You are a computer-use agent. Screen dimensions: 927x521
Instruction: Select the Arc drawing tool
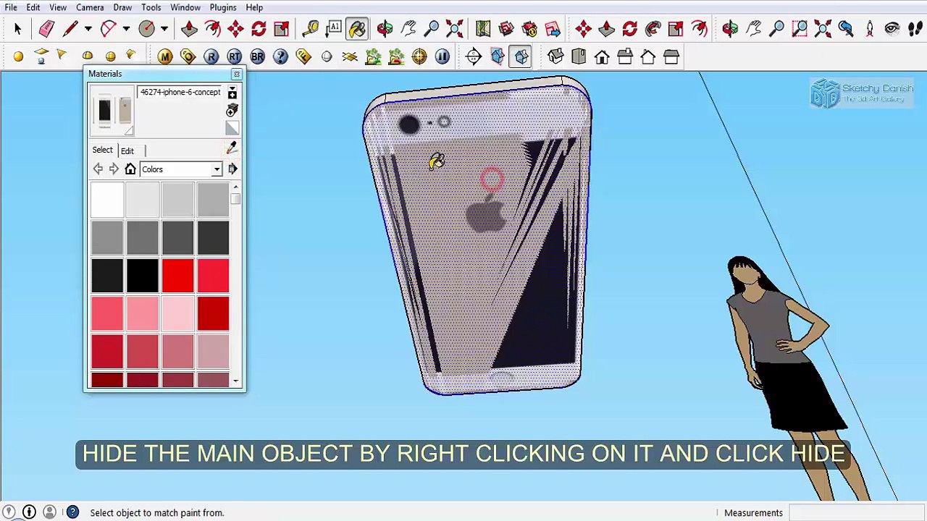108,29
